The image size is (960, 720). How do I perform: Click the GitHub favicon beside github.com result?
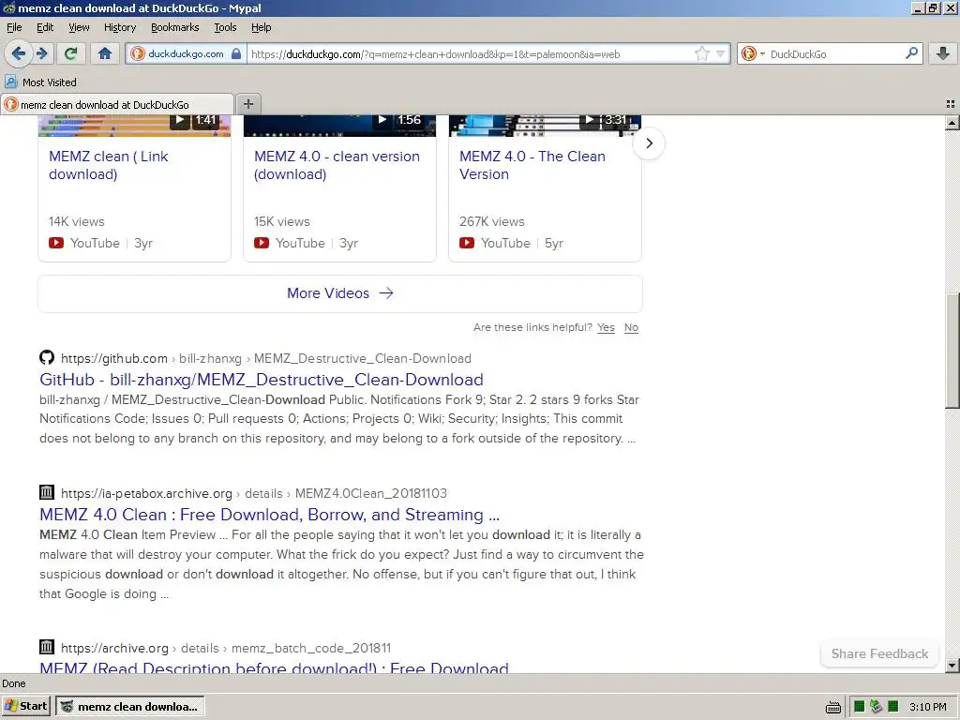[47, 357]
